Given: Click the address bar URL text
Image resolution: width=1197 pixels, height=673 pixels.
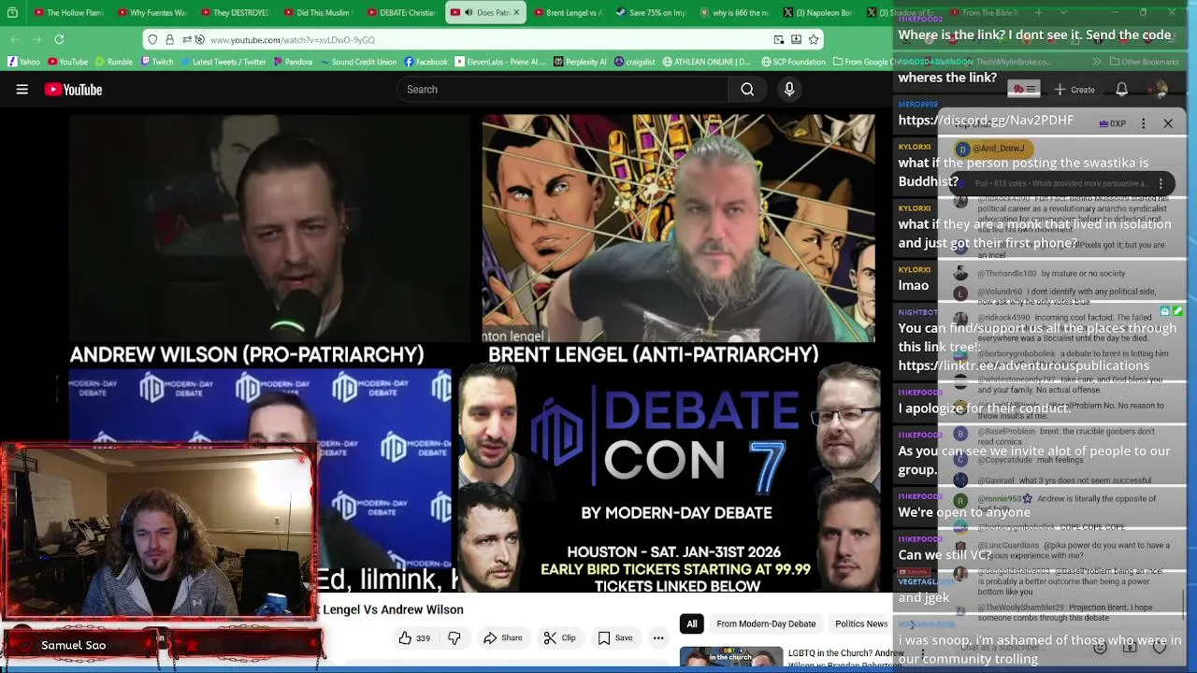Looking at the screenshot, I should (x=292, y=40).
